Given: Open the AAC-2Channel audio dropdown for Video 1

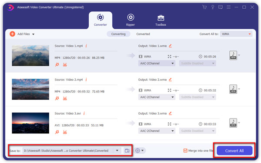Looking at the screenshot, I should coord(157,63).
